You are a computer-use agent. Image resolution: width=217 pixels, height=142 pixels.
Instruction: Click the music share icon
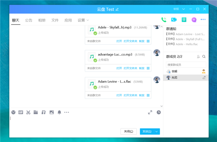click(44, 112)
